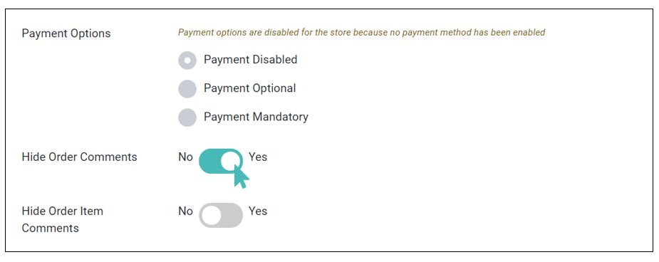Image resolution: width=659 pixels, height=262 pixels.
Task: Turn off the Hide Order Comments switch
Action: coord(221,161)
